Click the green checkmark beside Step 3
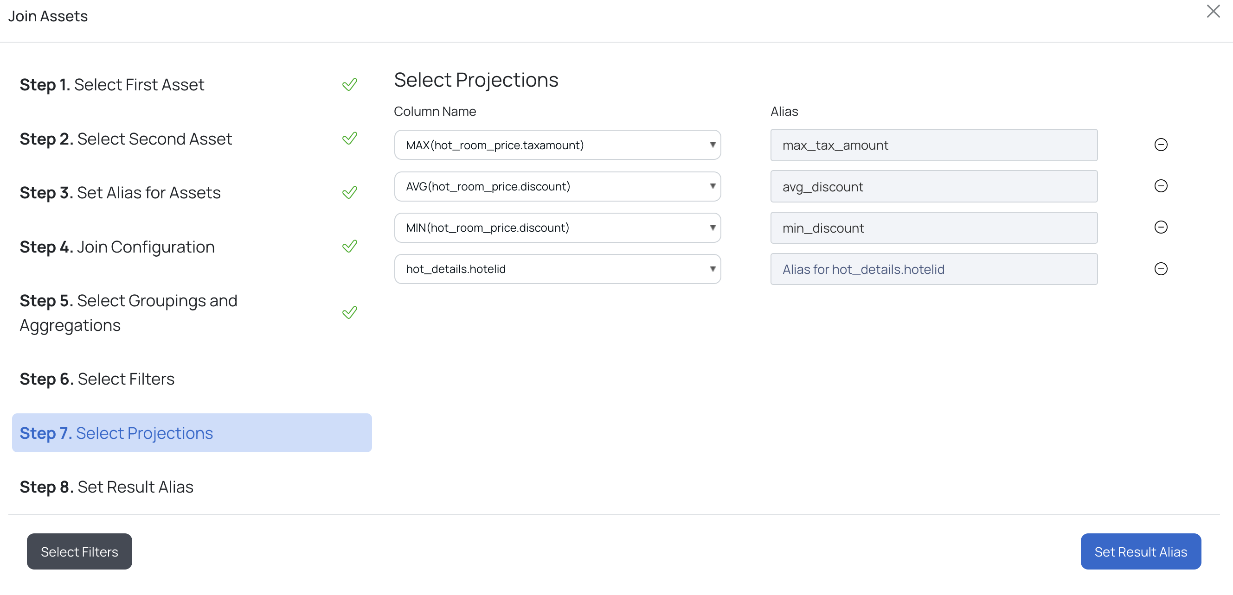This screenshot has height=595, width=1233. pyautogui.click(x=350, y=192)
